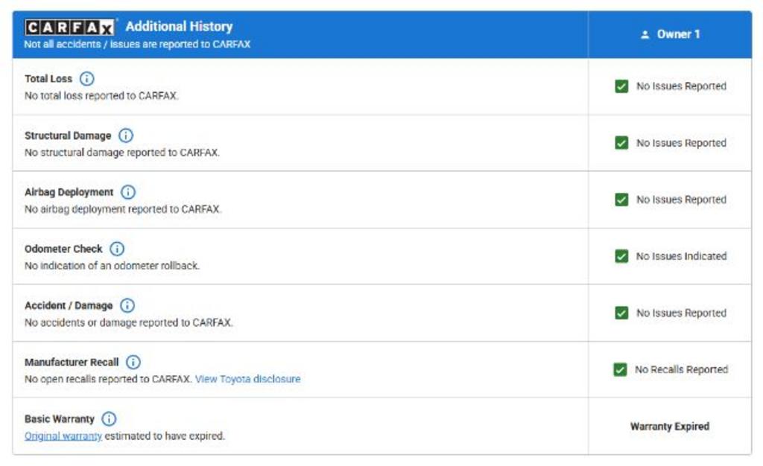Click the CARFAX logo in header

point(70,28)
